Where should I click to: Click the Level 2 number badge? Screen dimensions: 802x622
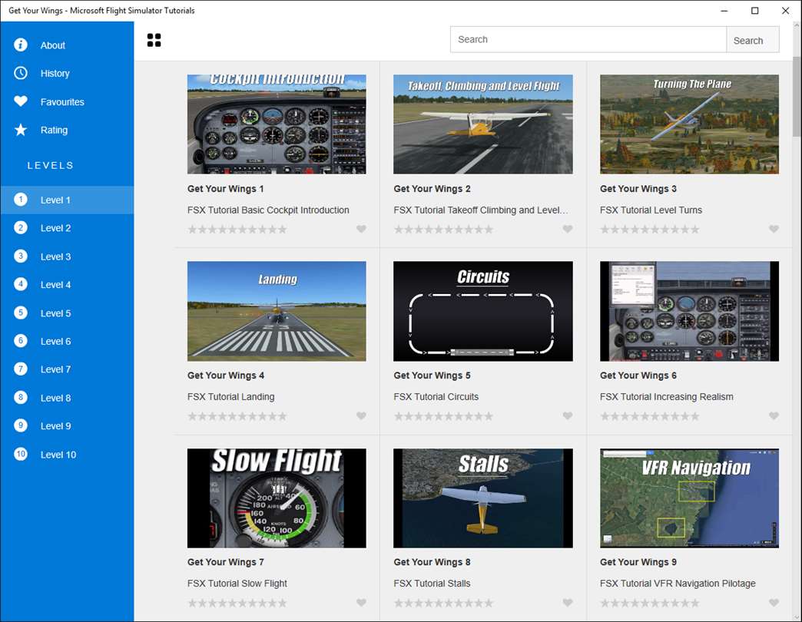(x=21, y=228)
